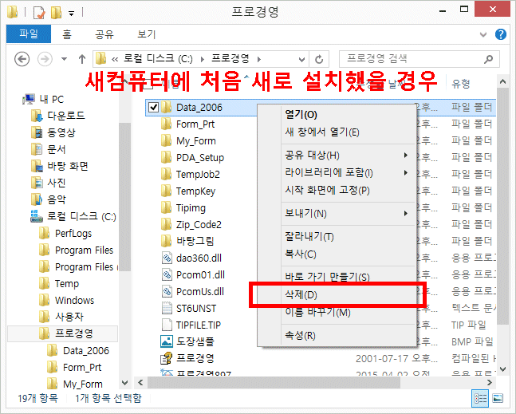516x414 pixels.
Task: Sort by the 유형 column header
Action: point(461,84)
